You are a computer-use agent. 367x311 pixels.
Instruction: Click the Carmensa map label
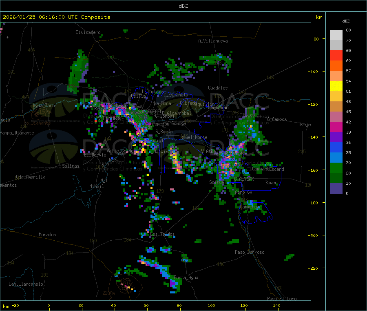coord(250,207)
